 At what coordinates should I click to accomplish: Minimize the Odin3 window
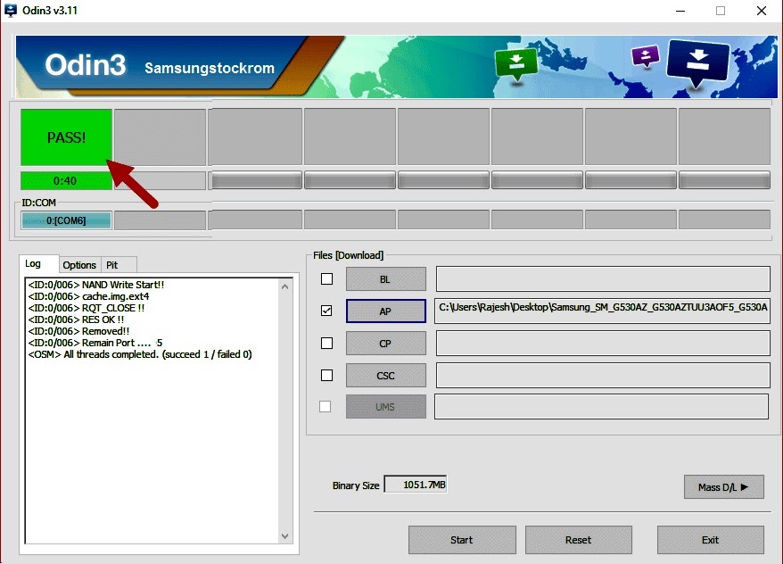point(680,11)
